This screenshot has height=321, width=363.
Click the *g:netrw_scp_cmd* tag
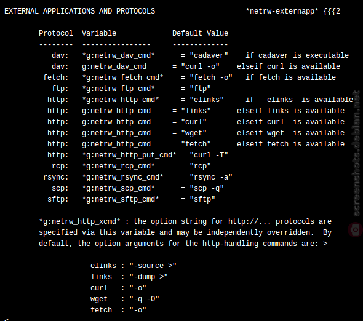click(x=118, y=188)
